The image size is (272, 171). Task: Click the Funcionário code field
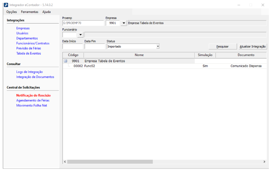pyautogui.click(x=69, y=35)
